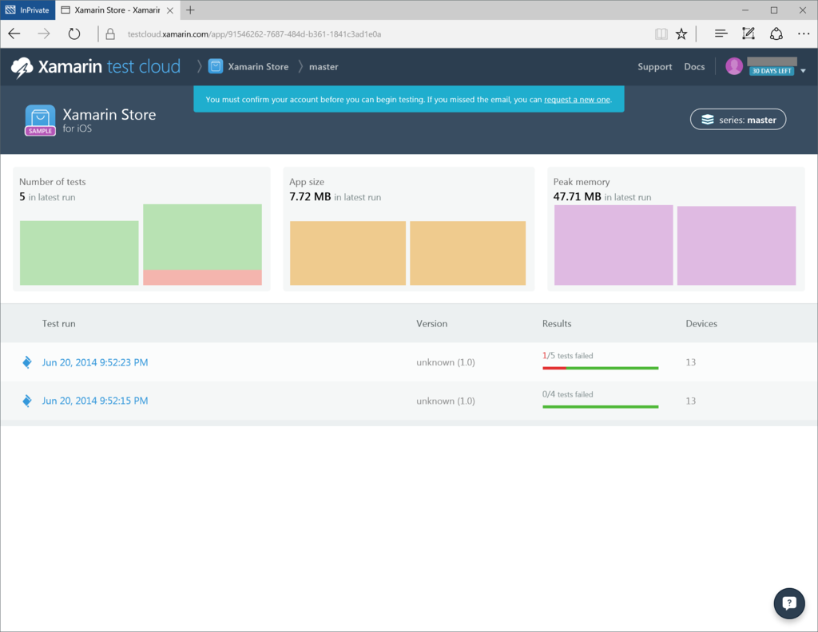The image size is (818, 632).
Task: Open Jun 20, 2014 9:52:15 PM run
Action: [95, 401]
